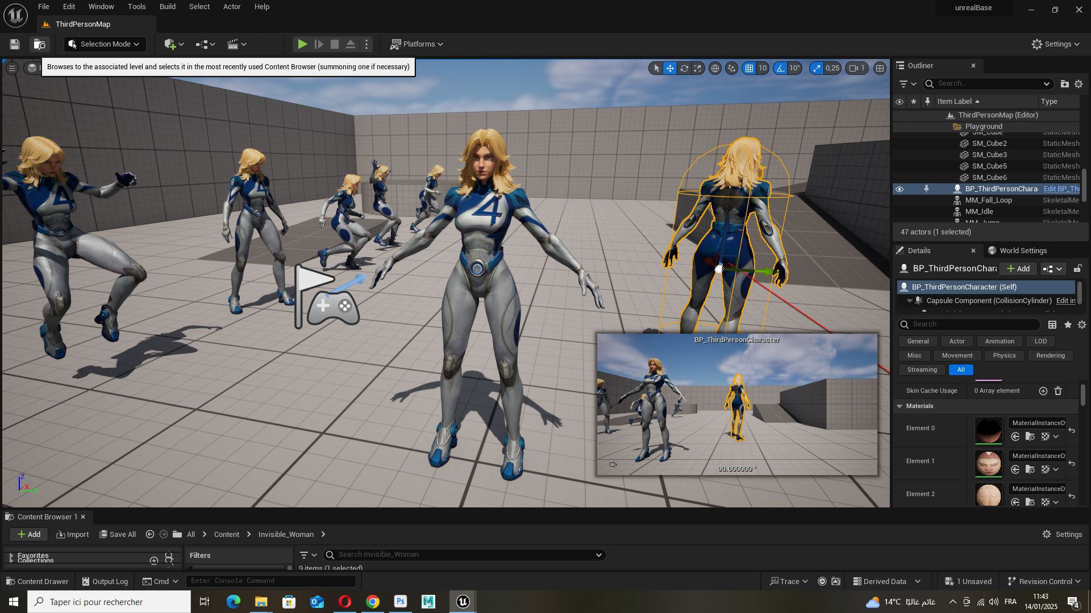Open Photoshop from Windows taskbar

[401, 602]
